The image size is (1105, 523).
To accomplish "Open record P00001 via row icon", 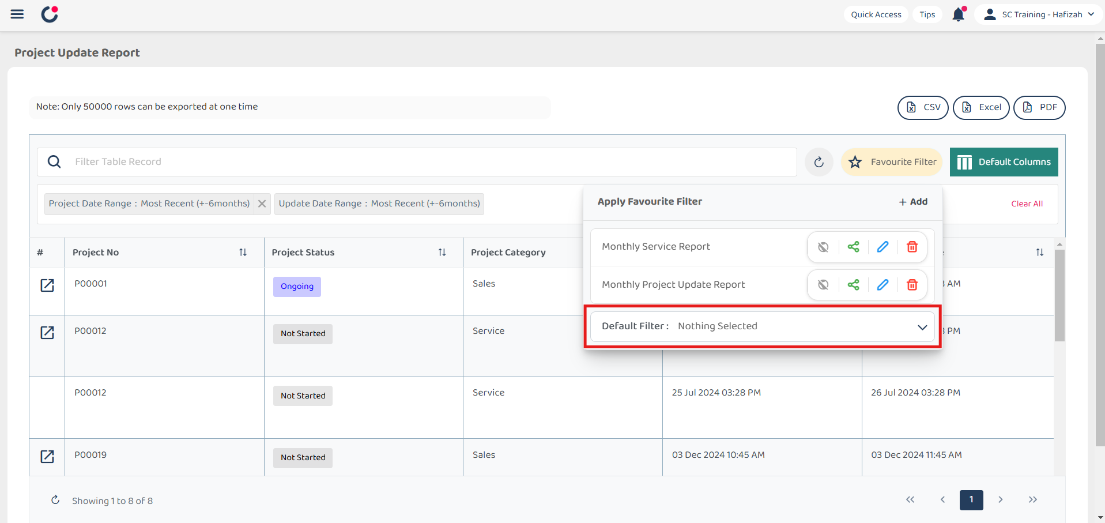I will [x=47, y=285].
